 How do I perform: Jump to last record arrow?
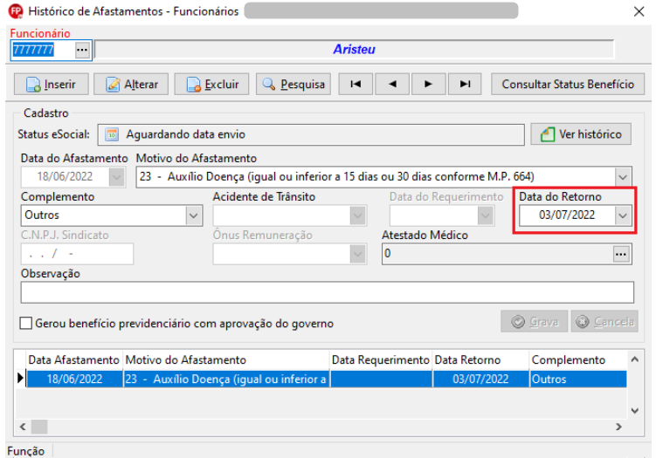click(x=465, y=85)
